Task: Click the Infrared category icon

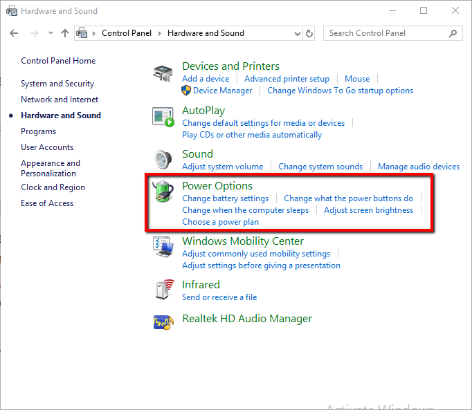Action: point(164,290)
